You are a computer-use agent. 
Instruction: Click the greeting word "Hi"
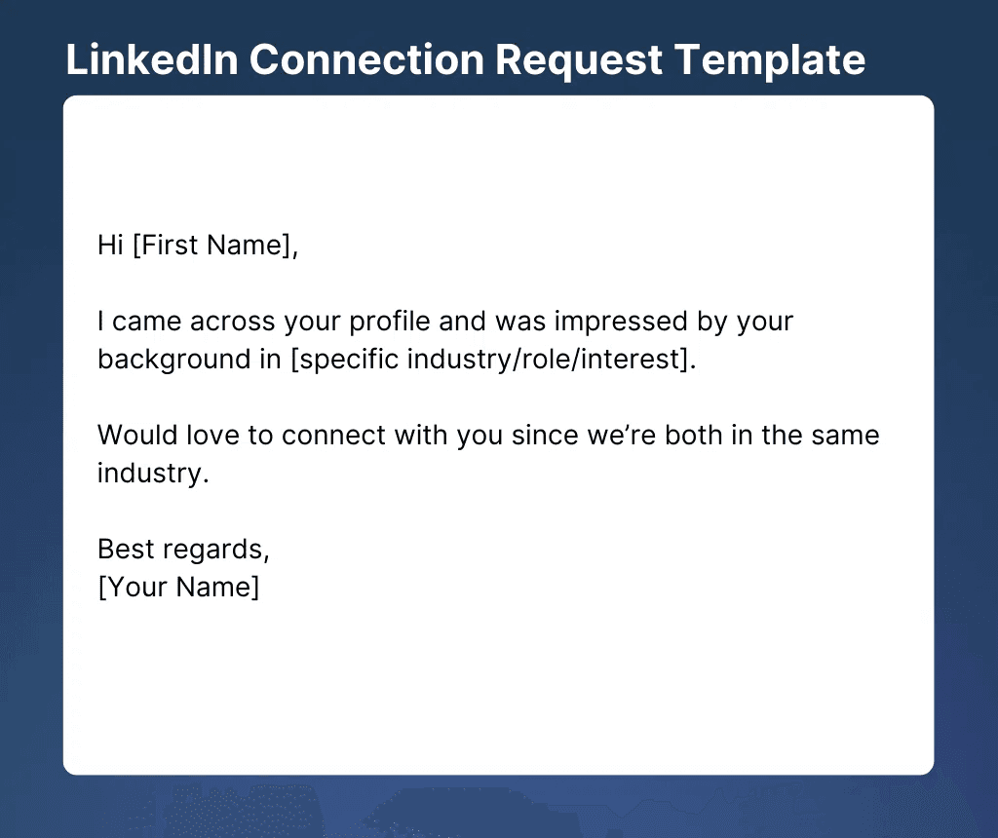(x=110, y=246)
